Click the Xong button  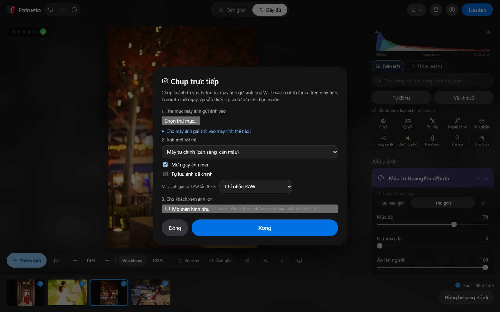point(265,228)
